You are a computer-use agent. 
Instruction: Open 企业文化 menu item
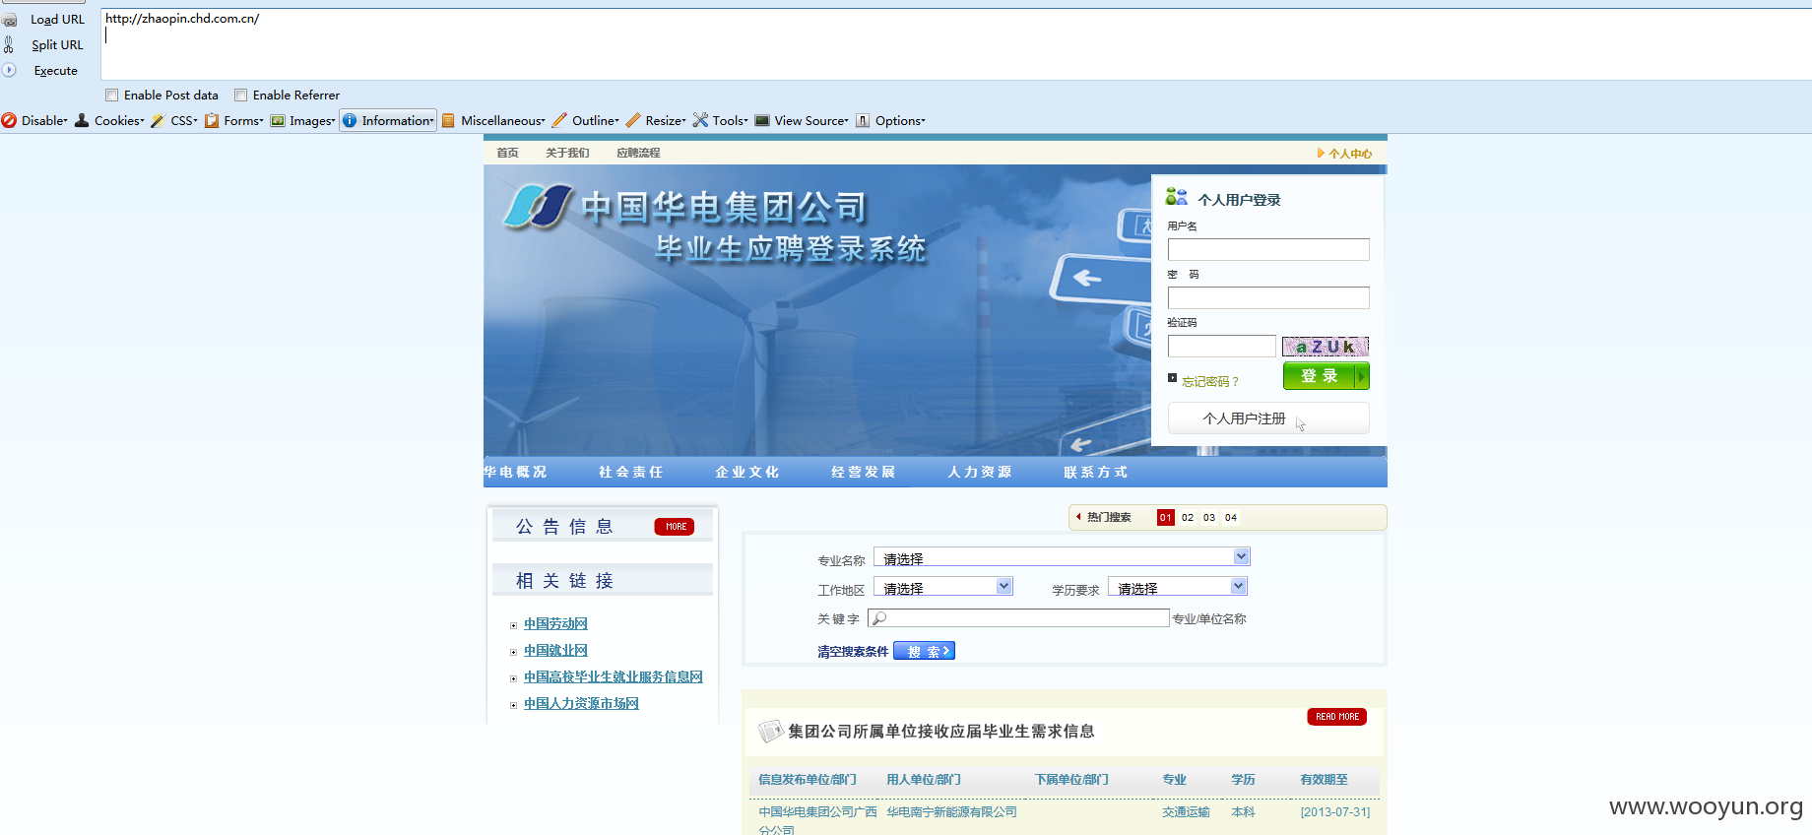pyautogui.click(x=747, y=472)
